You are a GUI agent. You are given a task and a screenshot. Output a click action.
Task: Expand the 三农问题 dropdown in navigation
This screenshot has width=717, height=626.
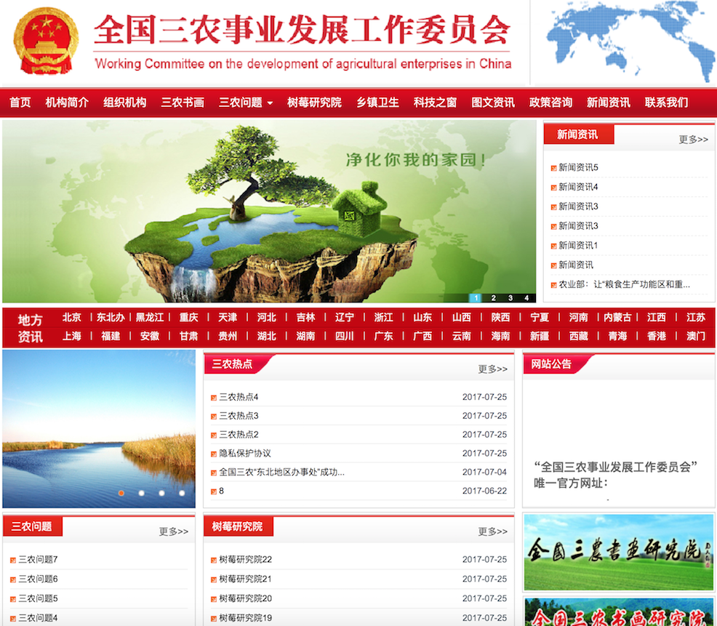pyautogui.click(x=246, y=103)
